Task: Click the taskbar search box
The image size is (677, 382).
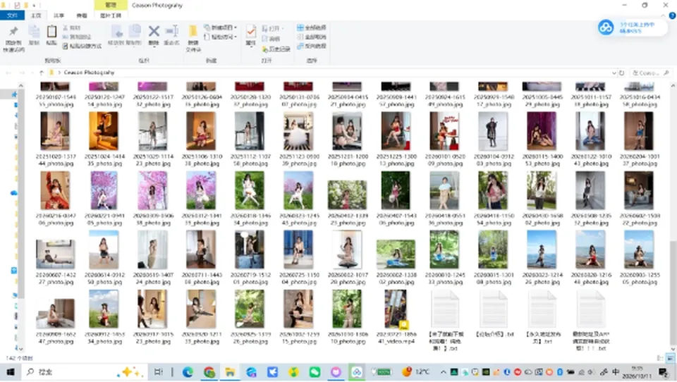Action: click(84, 372)
